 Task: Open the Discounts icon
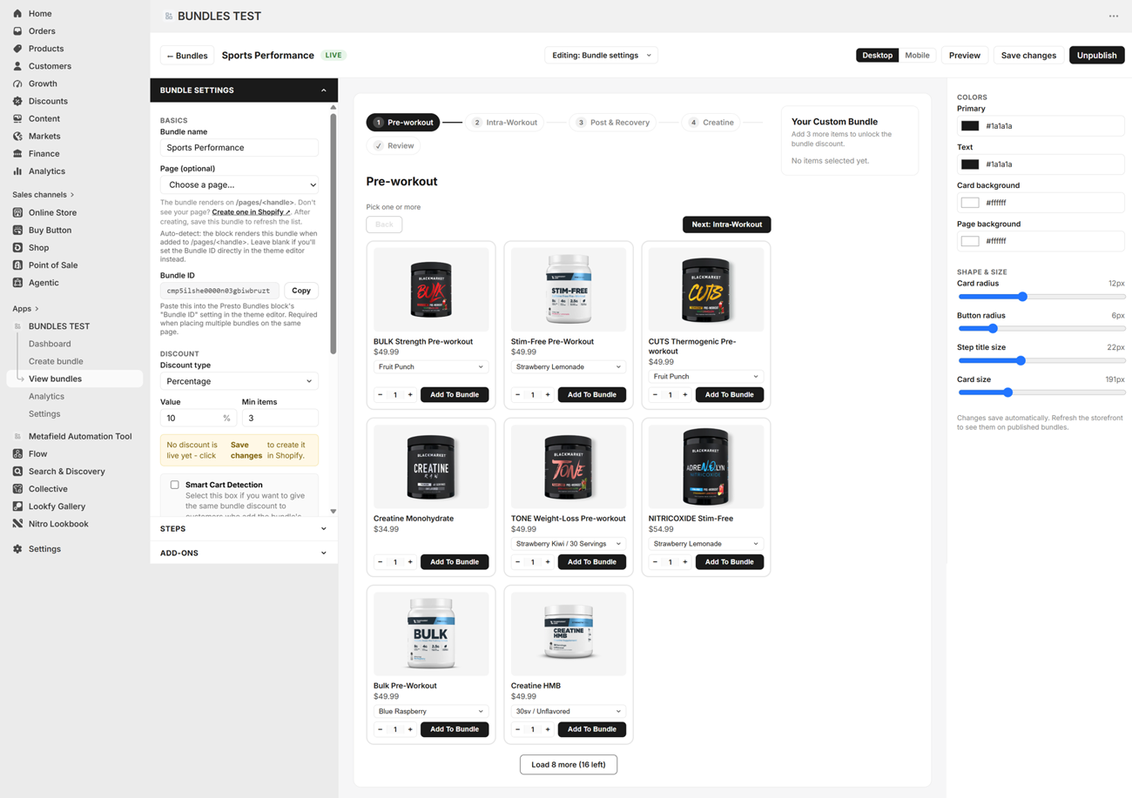coord(17,101)
